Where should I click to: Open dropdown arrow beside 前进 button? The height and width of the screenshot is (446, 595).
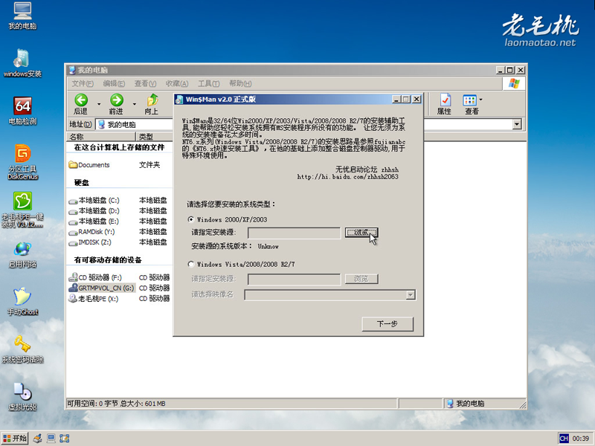(x=135, y=104)
